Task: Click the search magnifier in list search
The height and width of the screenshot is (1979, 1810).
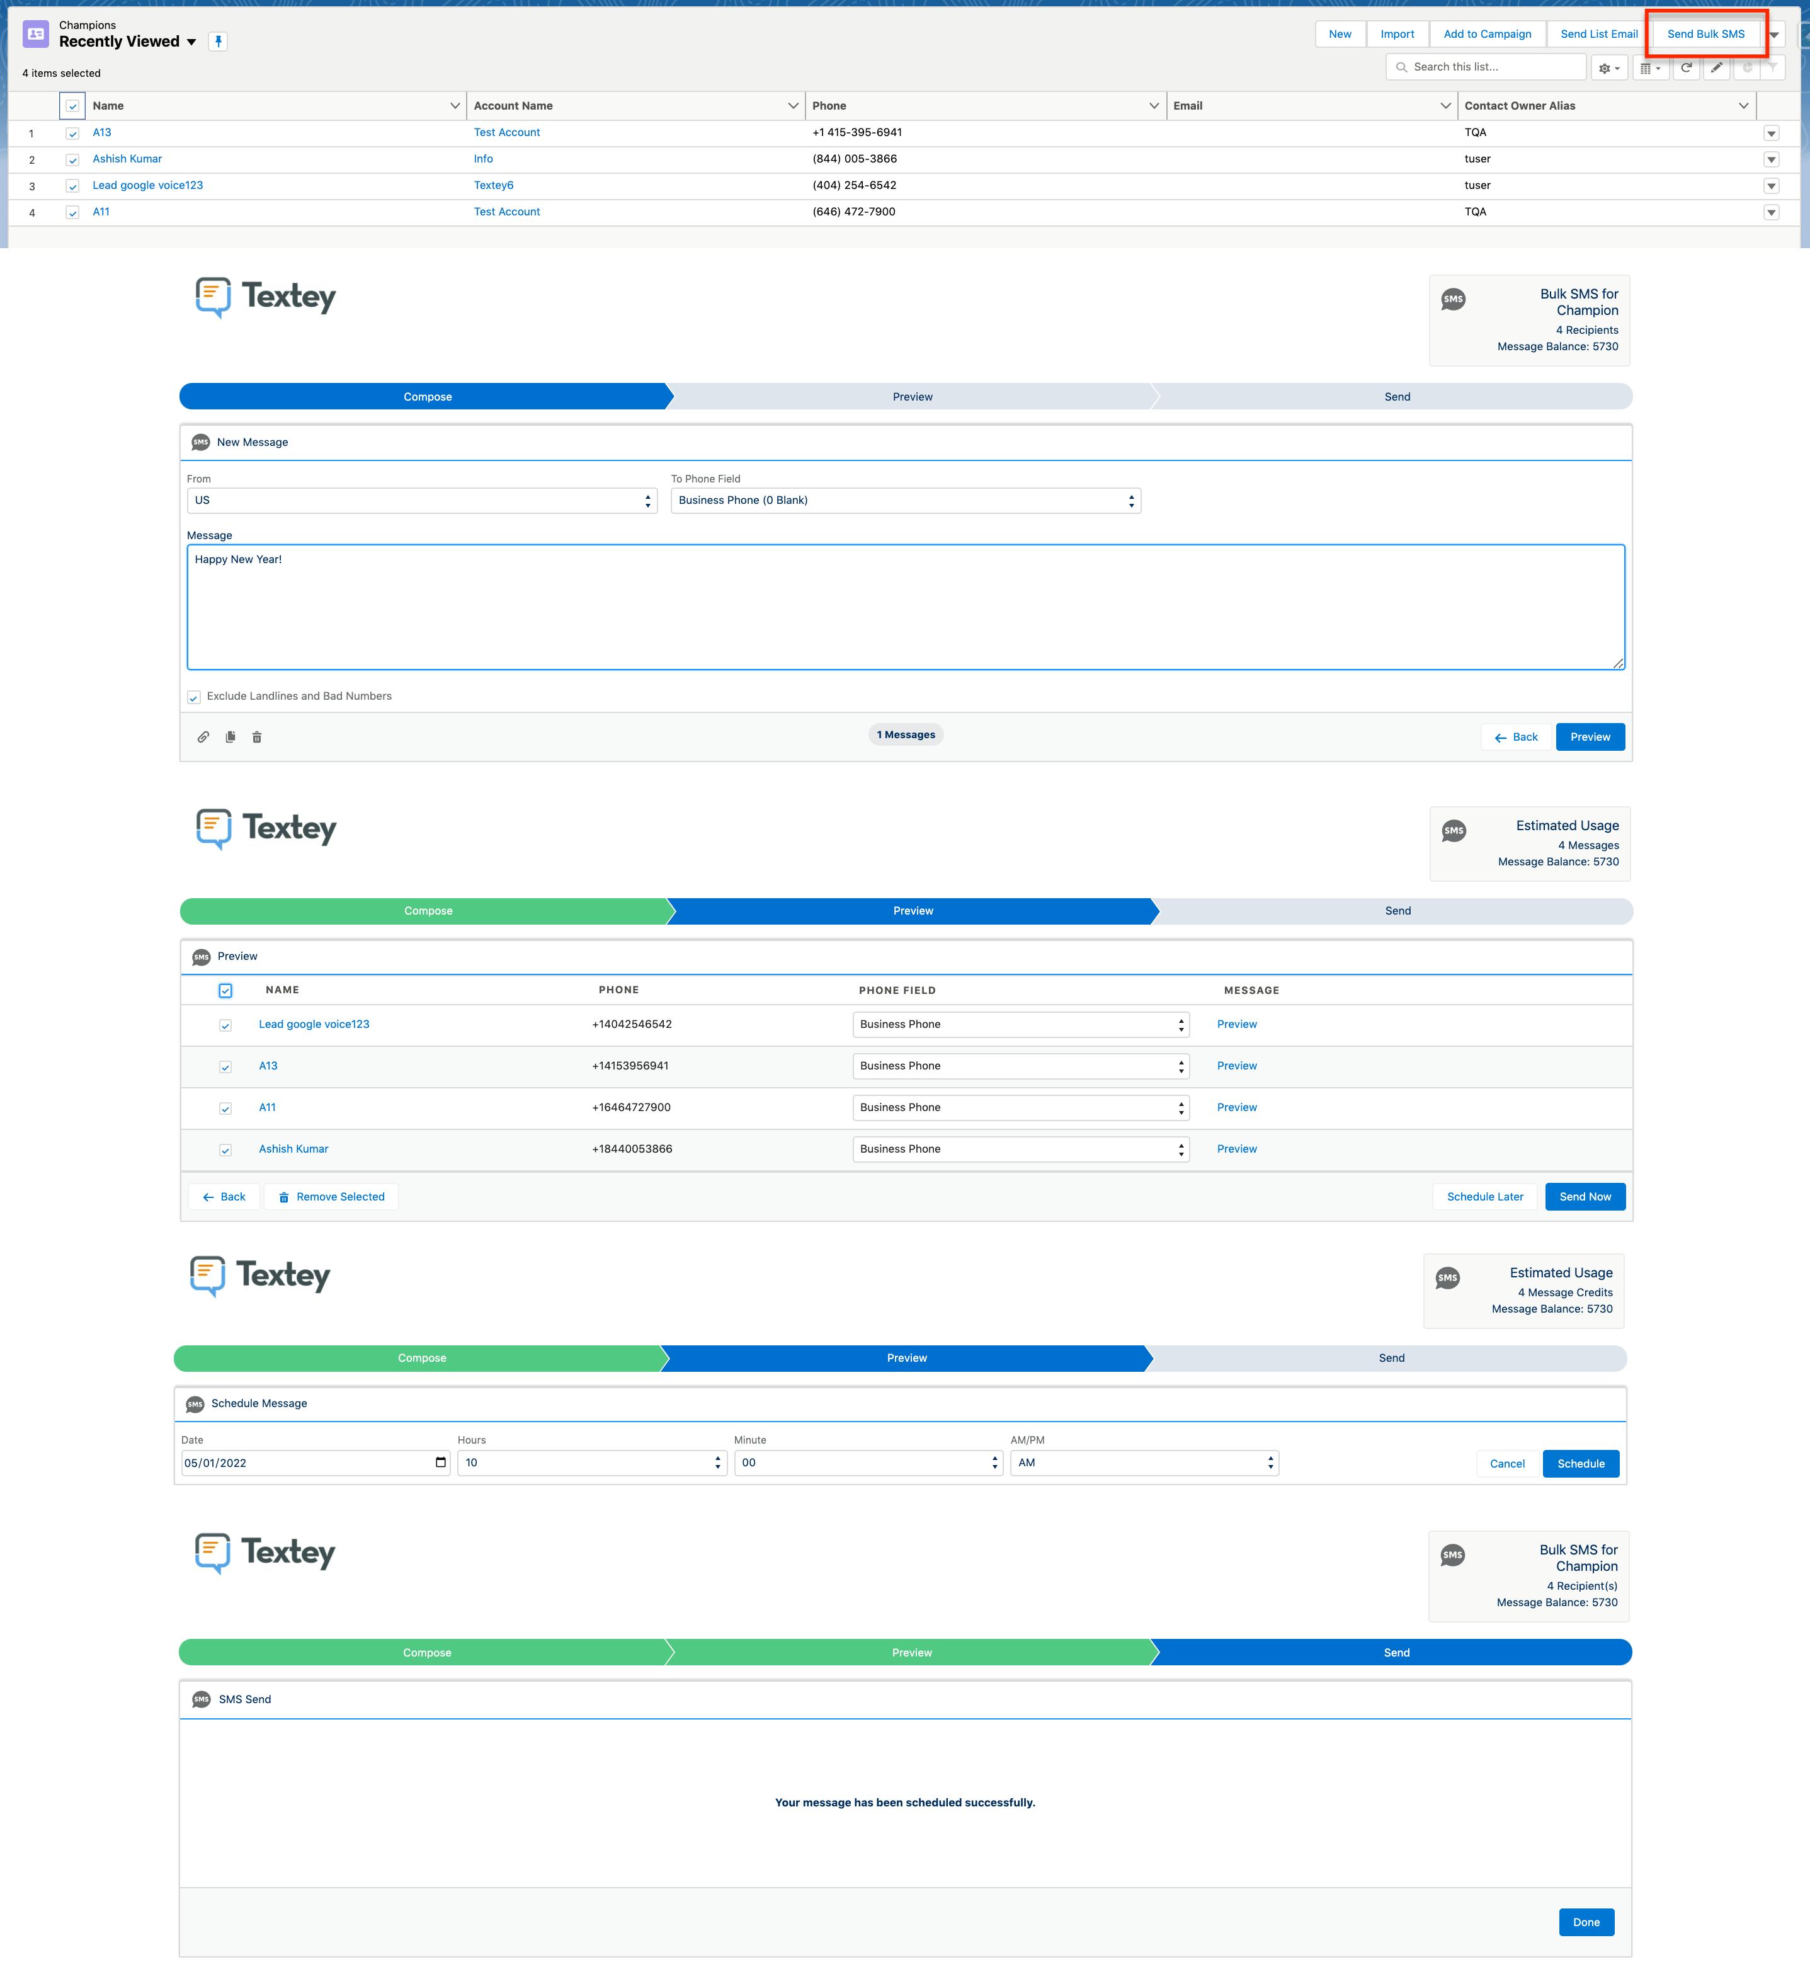Action: click(x=1402, y=67)
